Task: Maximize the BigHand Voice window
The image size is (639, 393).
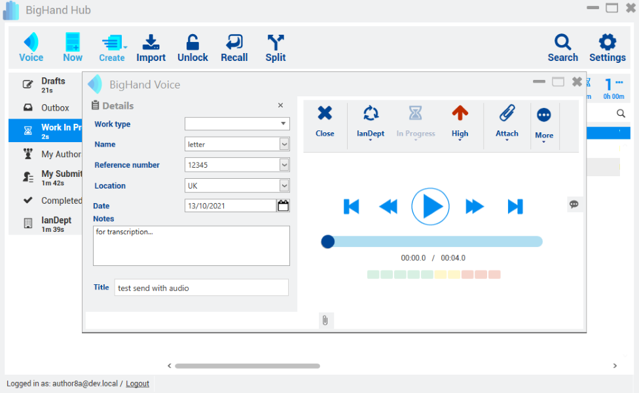Action: tap(558, 82)
